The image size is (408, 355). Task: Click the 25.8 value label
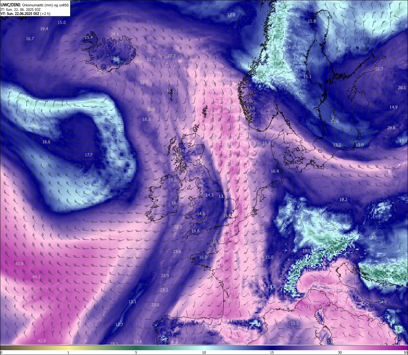tap(151, 110)
